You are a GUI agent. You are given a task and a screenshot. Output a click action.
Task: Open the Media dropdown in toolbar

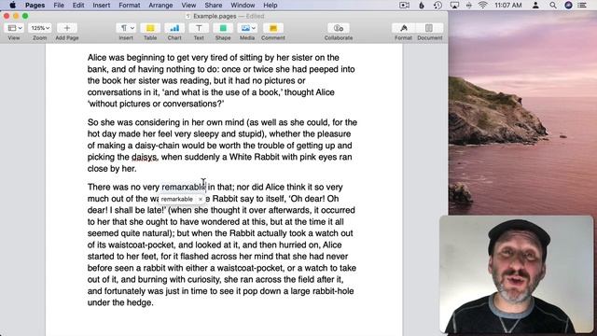247,28
